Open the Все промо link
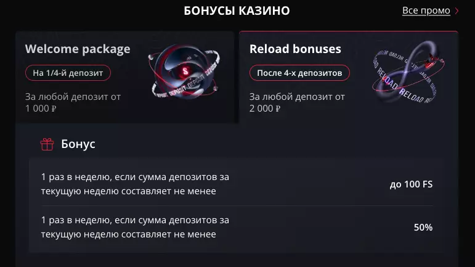This screenshot has width=475, height=267. [x=426, y=11]
